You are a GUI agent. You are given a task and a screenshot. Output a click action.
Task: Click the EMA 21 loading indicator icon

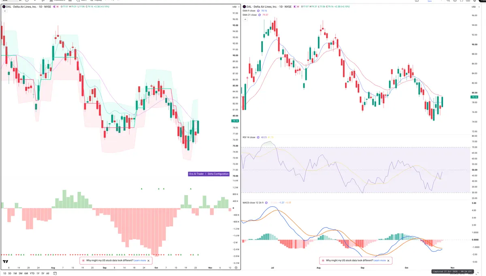(x=260, y=15)
